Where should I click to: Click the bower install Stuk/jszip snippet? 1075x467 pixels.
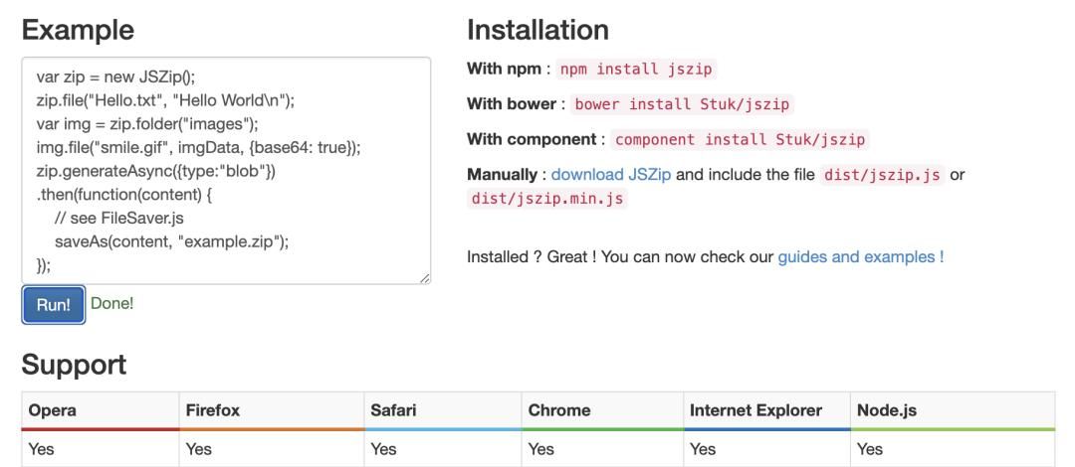tap(683, 104)
